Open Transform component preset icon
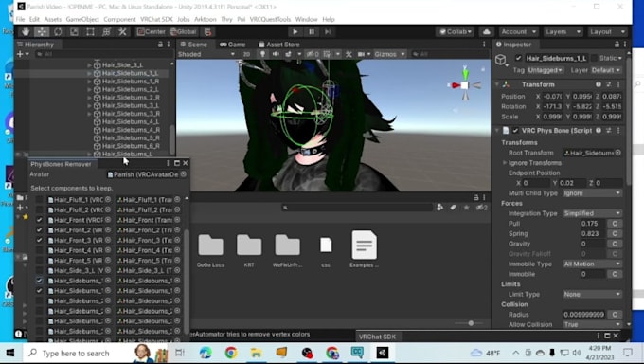The image size is (644, 364). [x=609, y=84]
